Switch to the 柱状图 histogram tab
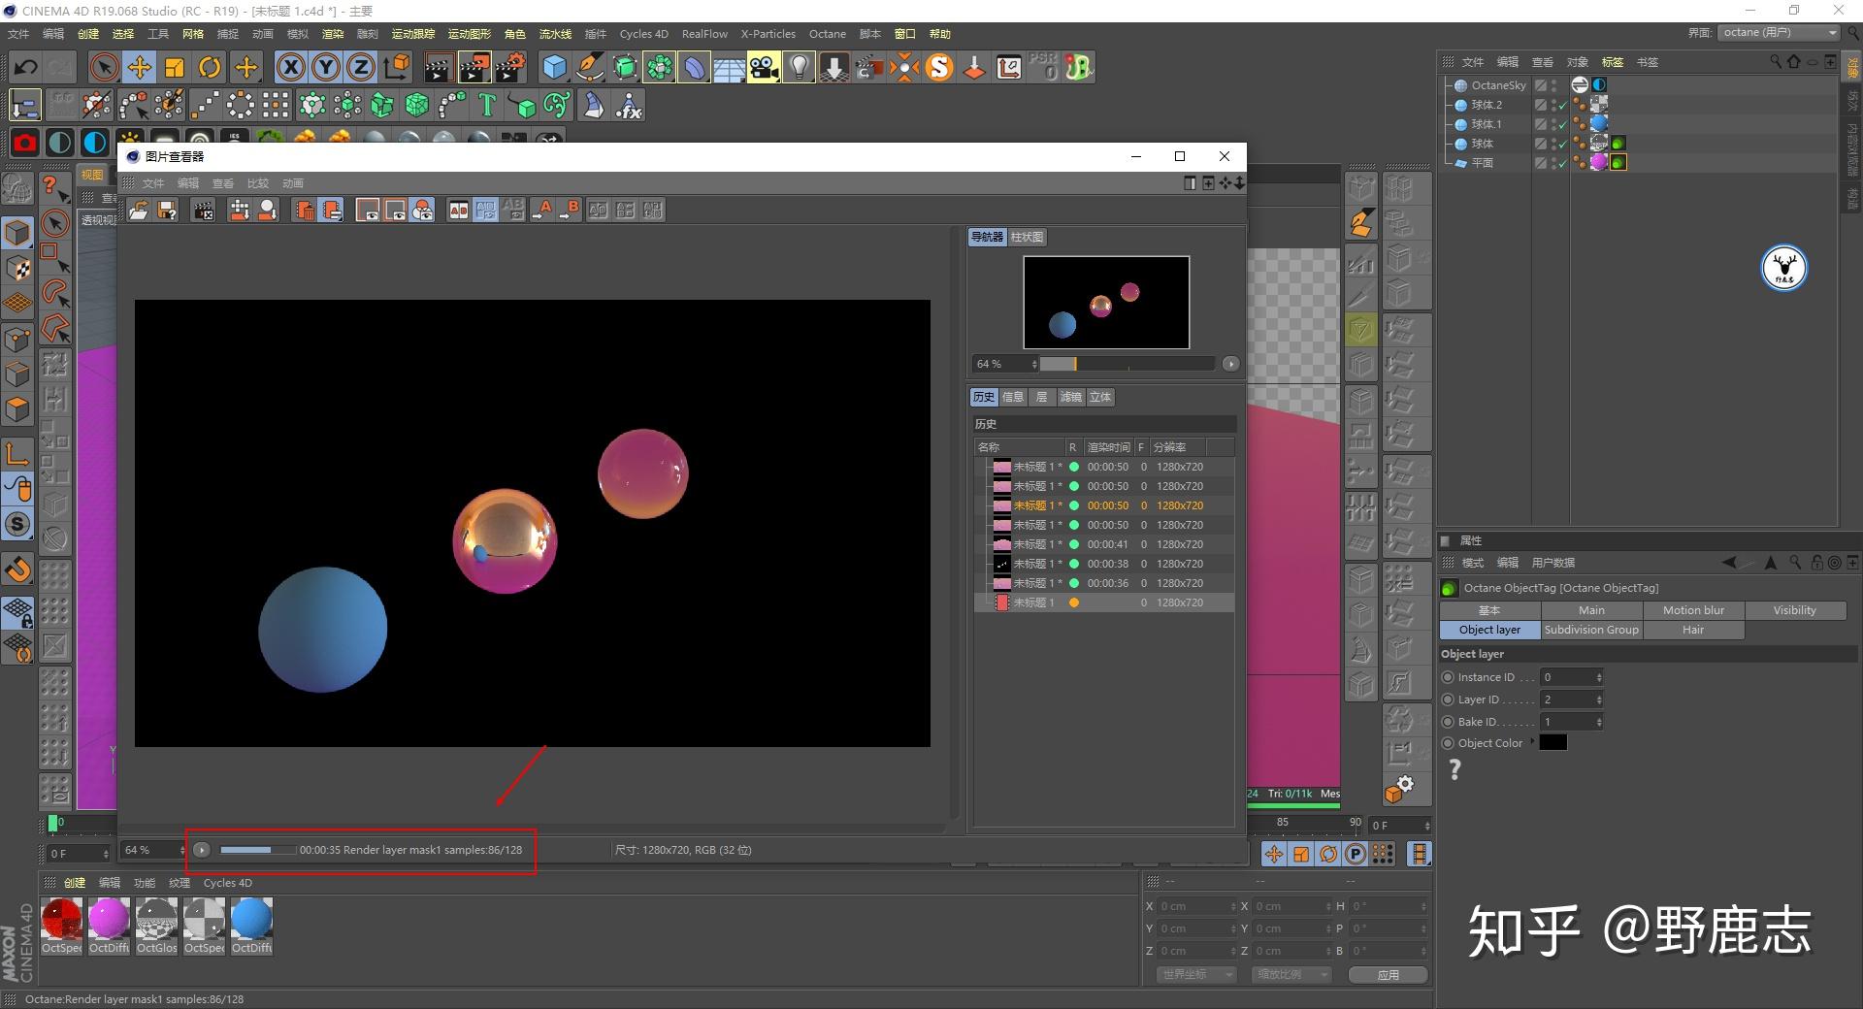This screenshot has height=1009, width=1863. point(1027,237)
